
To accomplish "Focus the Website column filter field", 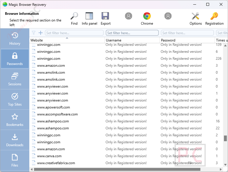I will (x=74, y=33).
